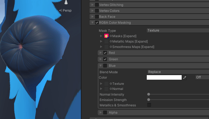Click the Masks texture thumbnail

pyautogui.click(x=106, y=36)
